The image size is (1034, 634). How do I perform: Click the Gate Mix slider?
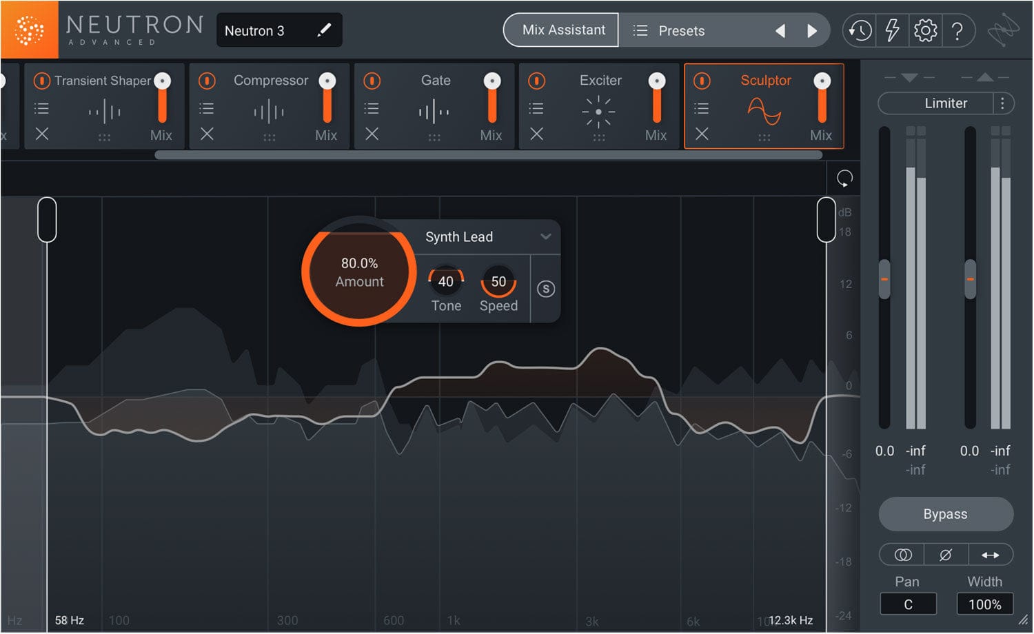[492, 98]
